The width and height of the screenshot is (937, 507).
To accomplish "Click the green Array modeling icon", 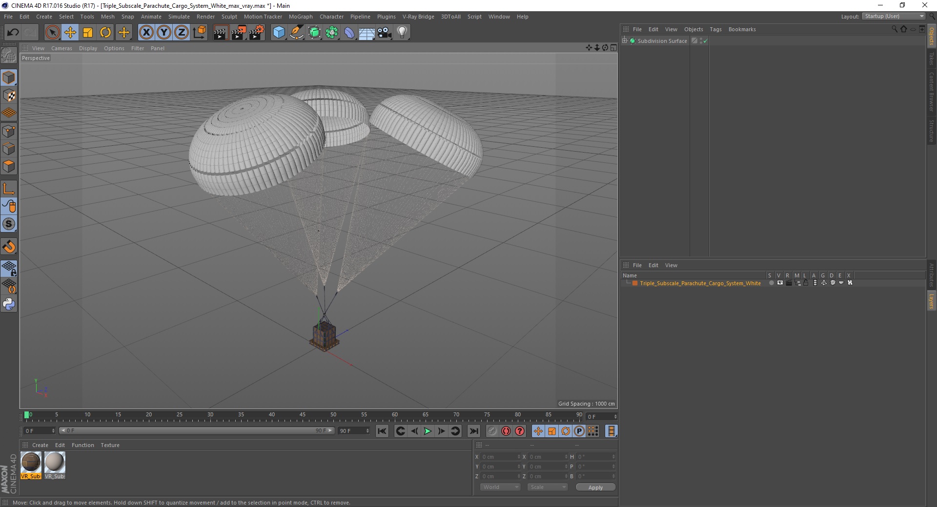I will coord(332,33).
